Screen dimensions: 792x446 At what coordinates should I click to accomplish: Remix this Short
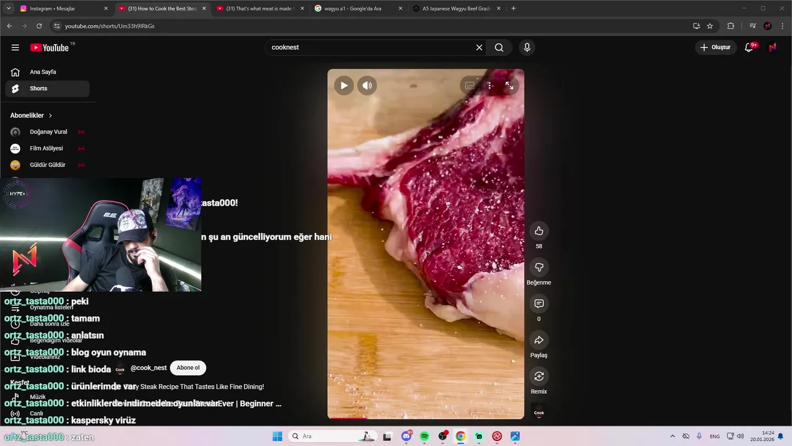[539, 376]
